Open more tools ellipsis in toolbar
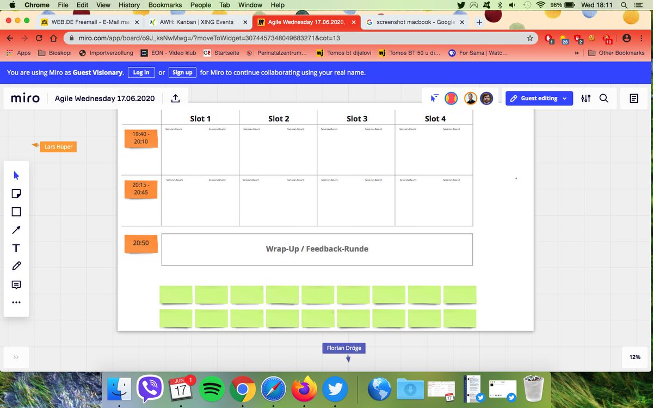 [16, 302]
